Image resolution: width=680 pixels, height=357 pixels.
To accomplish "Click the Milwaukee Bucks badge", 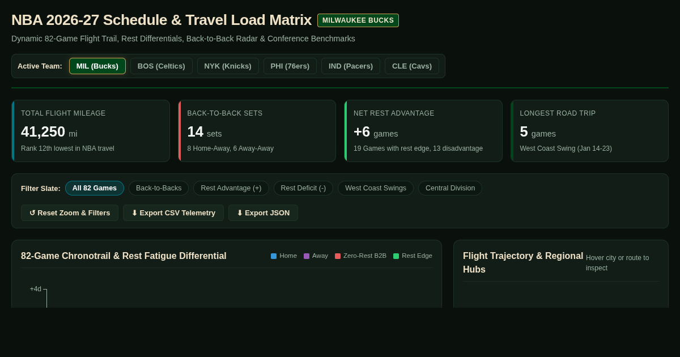I will point(358,20).
